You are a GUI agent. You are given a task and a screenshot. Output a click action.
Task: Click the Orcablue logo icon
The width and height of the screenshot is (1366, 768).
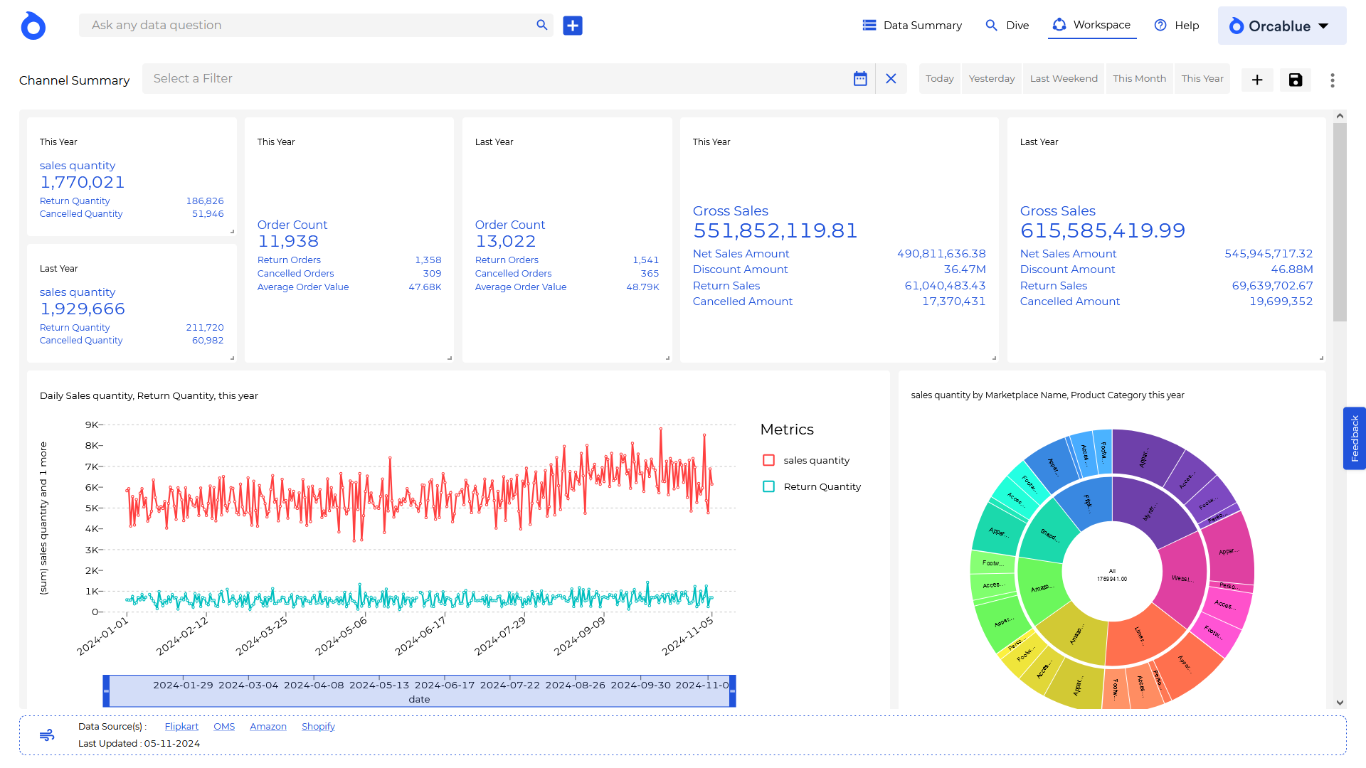tap(33, 26)
